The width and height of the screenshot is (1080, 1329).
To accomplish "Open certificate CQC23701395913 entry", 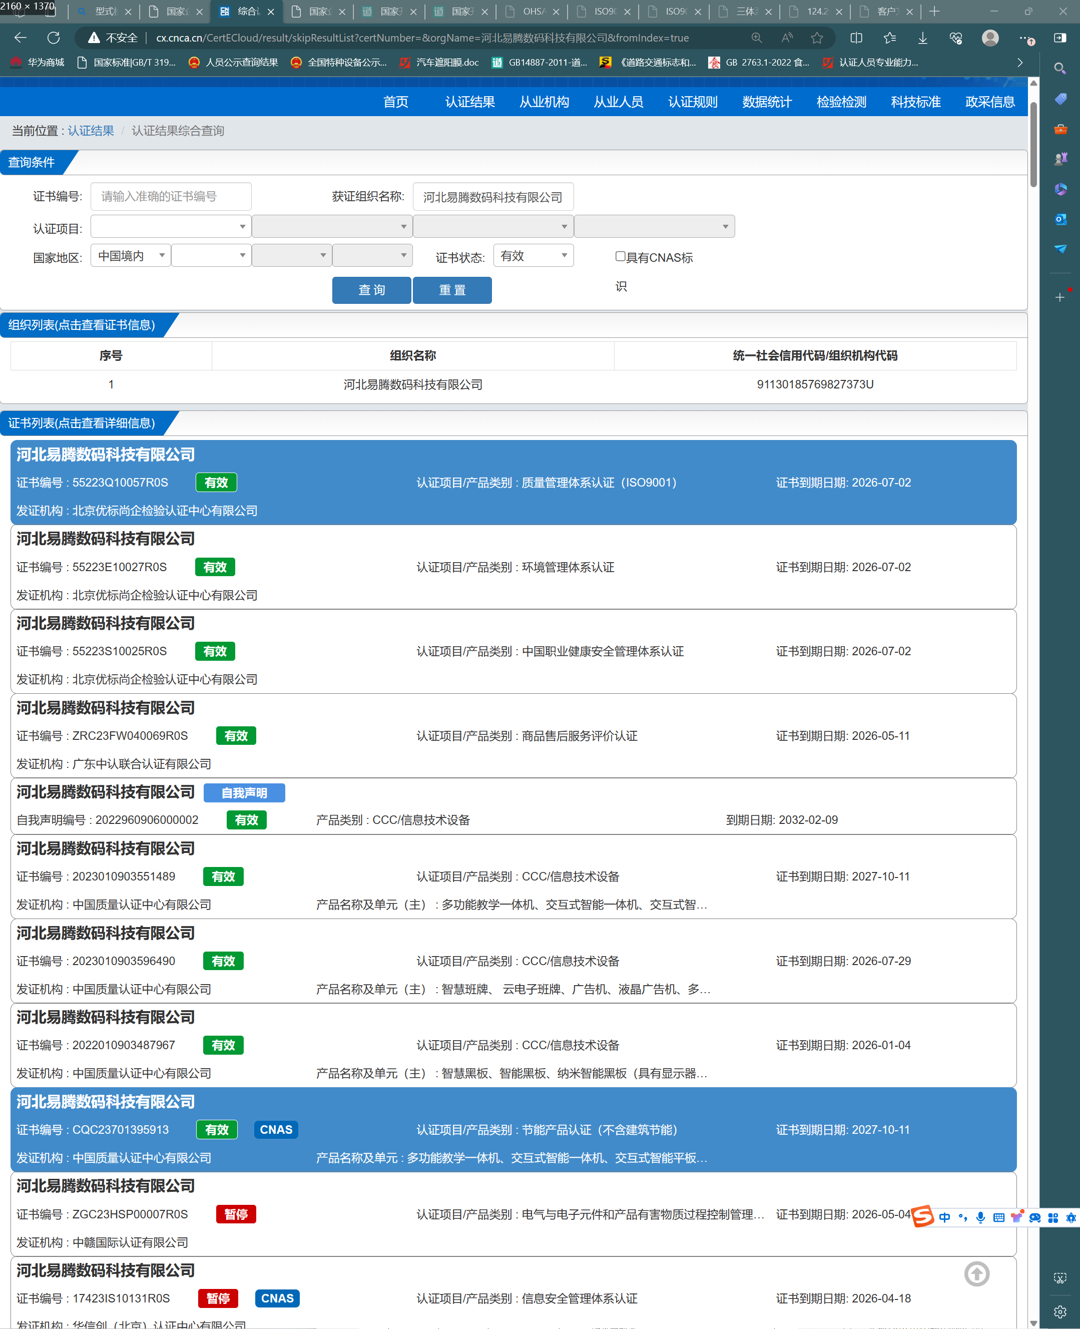I will 513,1129.
